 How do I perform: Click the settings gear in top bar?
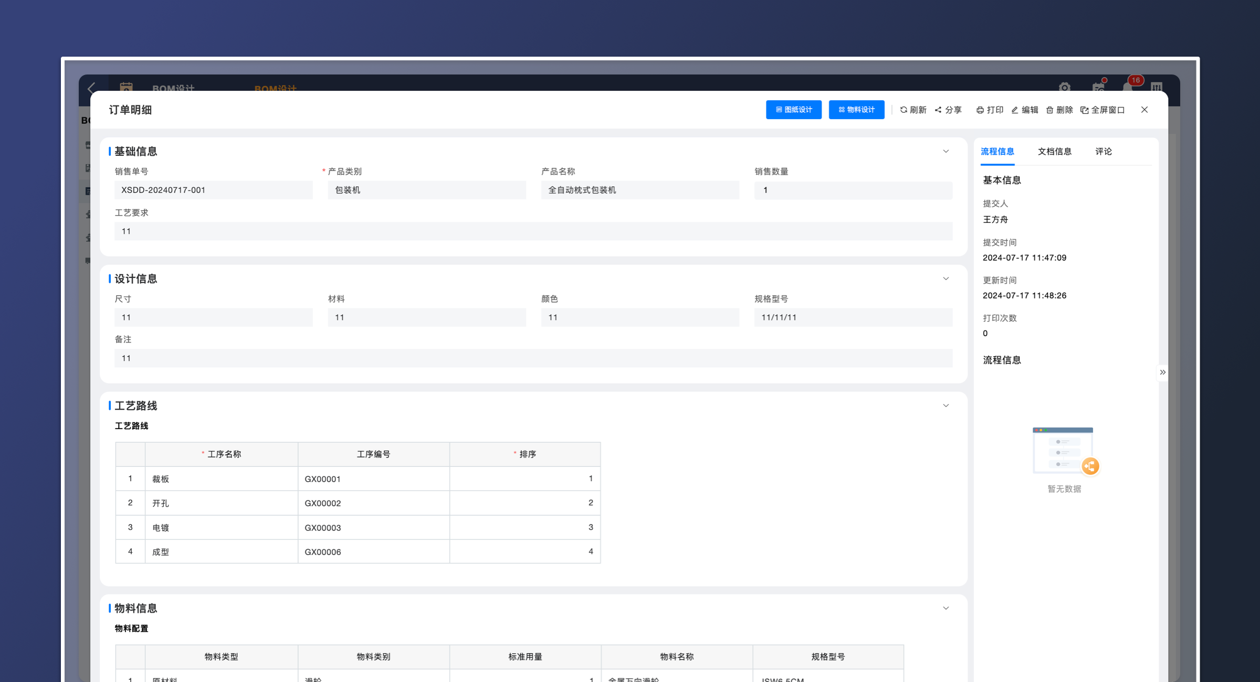1064,87
